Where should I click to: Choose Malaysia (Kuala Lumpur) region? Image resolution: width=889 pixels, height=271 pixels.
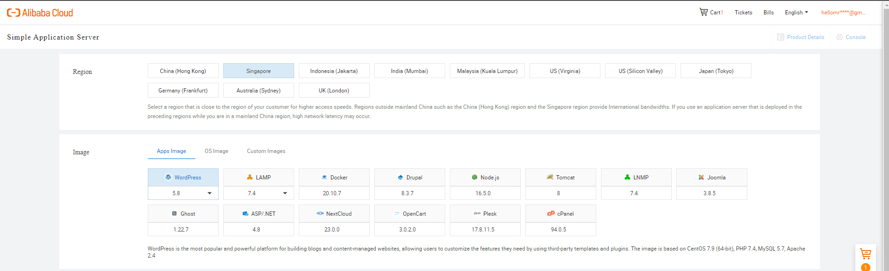point(487,71)
